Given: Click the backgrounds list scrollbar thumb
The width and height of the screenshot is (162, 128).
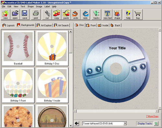Looking at the screenshot, I should coord(71,43).
